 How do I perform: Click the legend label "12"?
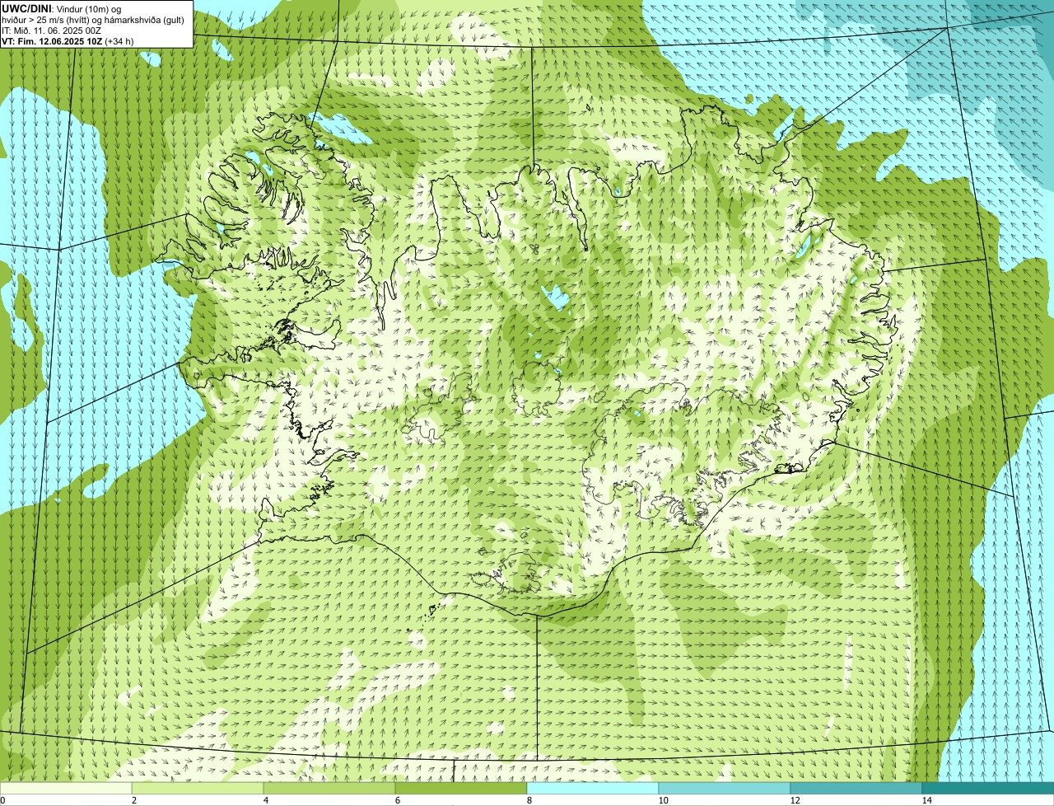[795, 800]
